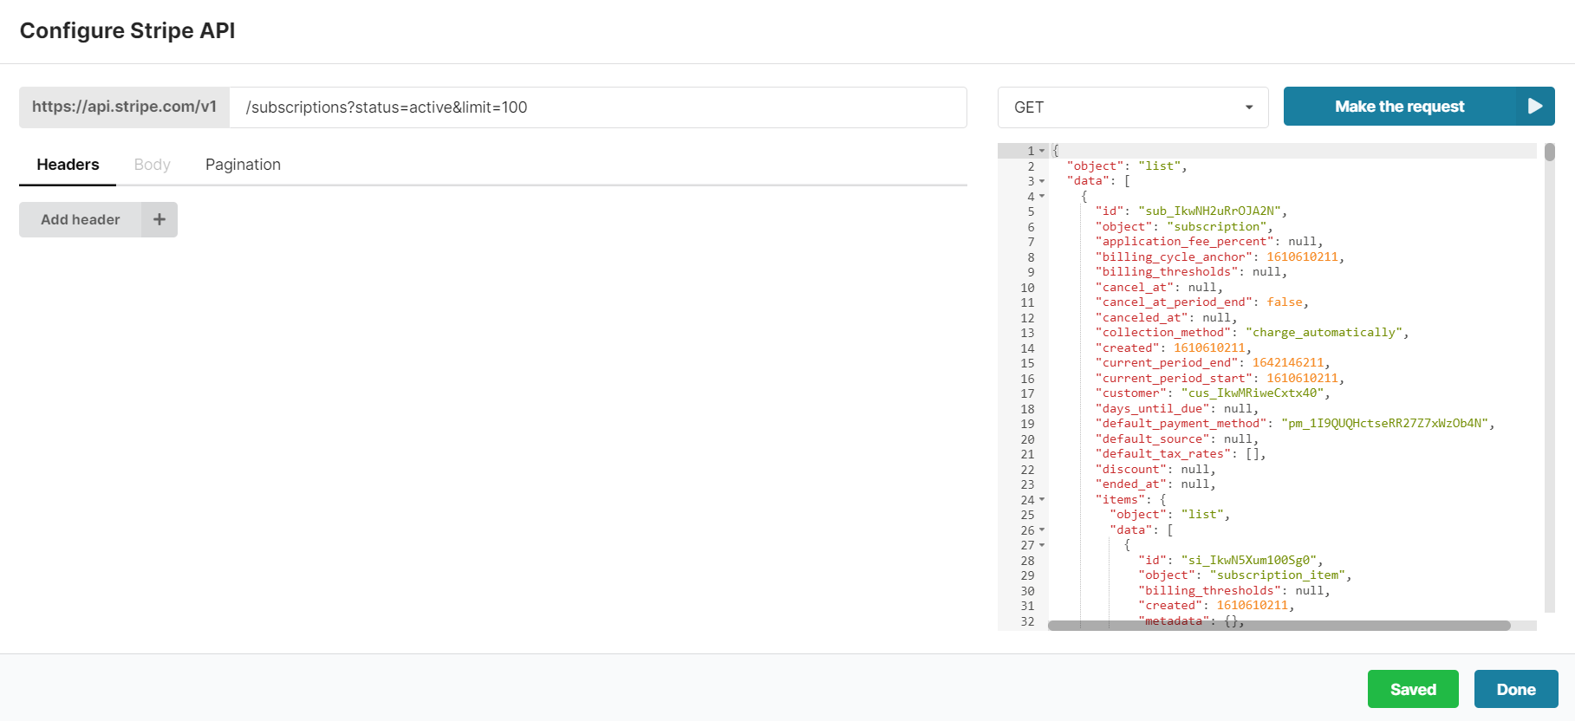The height and width of the screenshot is (721, 1575).
Task: Click the https://api.stripe.com/v1 base URL label
Action: [x=124, y=107]
